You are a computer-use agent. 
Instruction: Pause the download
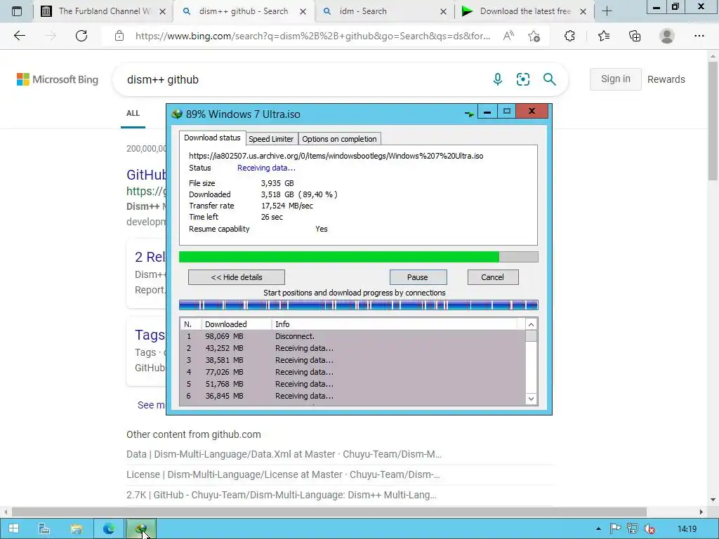click(x=418, y=277)
